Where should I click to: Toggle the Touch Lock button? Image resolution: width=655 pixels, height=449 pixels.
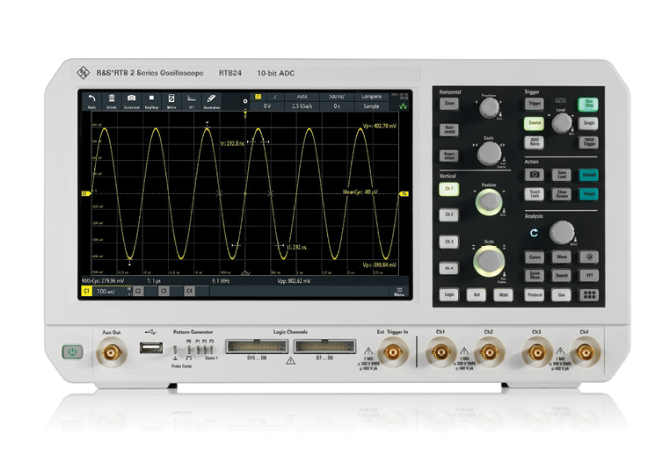pyautogui.click(x=535, y=192)
